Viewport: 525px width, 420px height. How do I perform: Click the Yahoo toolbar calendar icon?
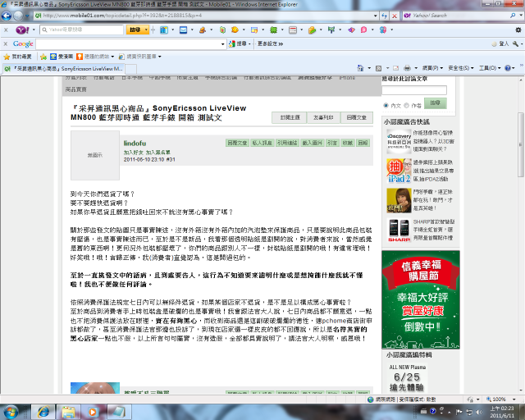pyautogui.click(x=293, y=30)
